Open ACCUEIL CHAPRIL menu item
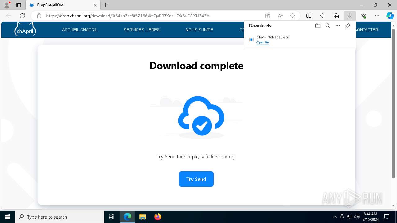Screen dimensions: 397x223 pyautogui.click(x=80, y=30)
